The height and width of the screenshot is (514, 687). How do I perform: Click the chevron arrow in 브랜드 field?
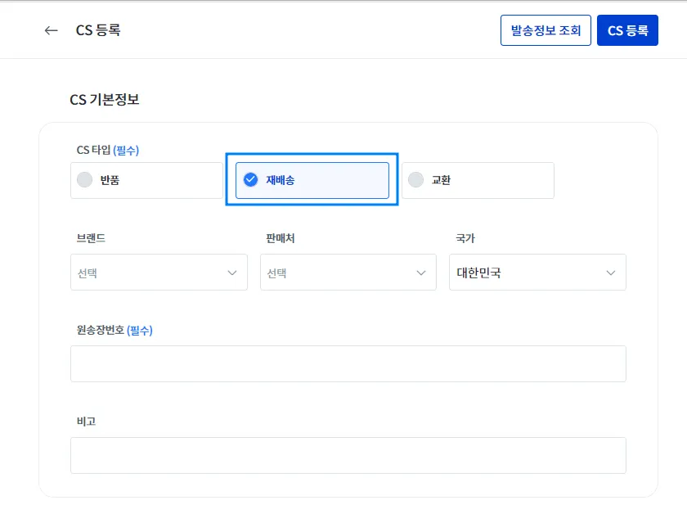[231, 273]
